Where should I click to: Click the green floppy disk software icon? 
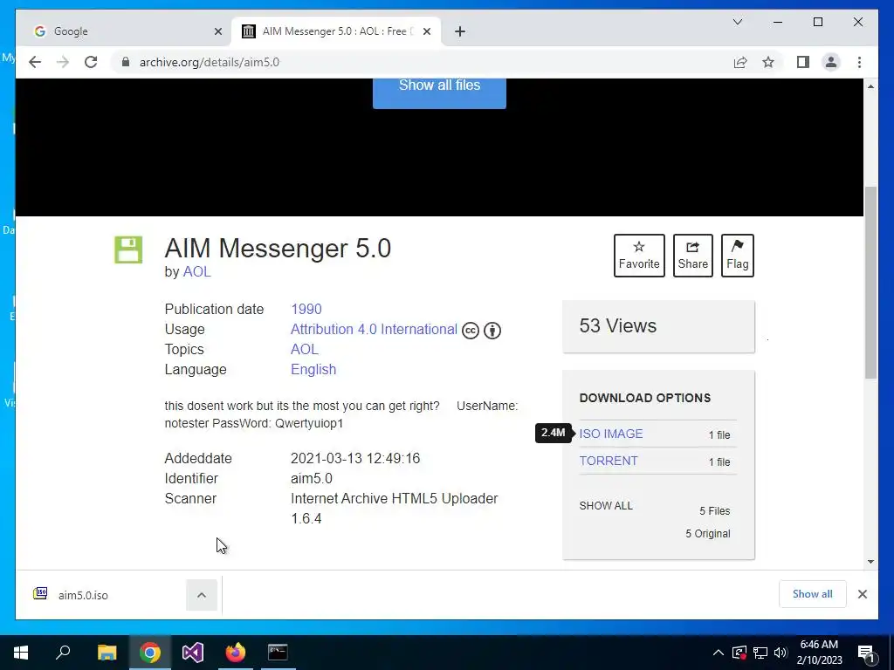pyautogui.click(x=128, y=250)
